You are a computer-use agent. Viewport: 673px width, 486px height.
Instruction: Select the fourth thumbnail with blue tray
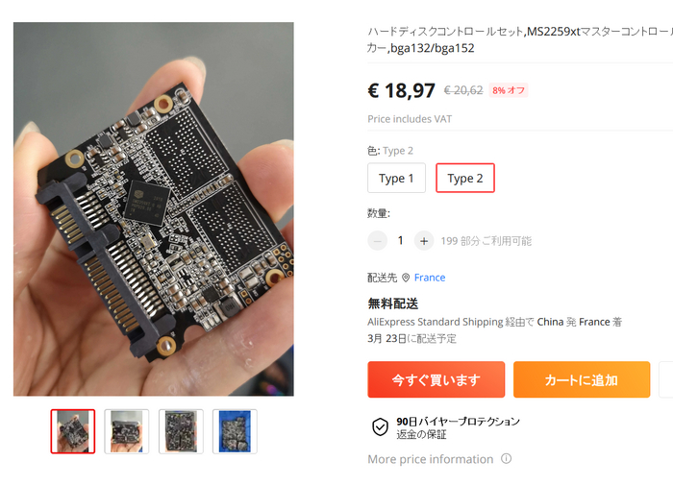(235, 431)
